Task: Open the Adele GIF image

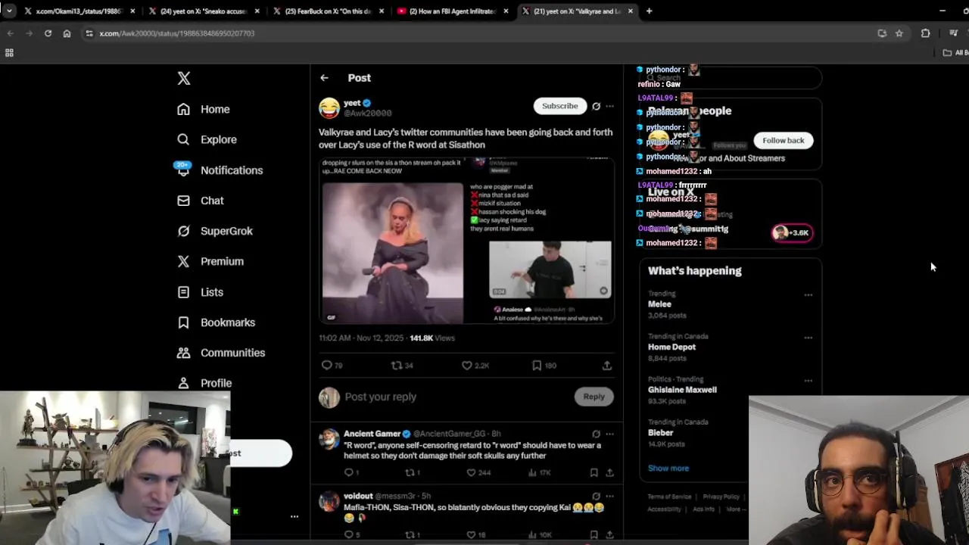Action: point(392,252)
